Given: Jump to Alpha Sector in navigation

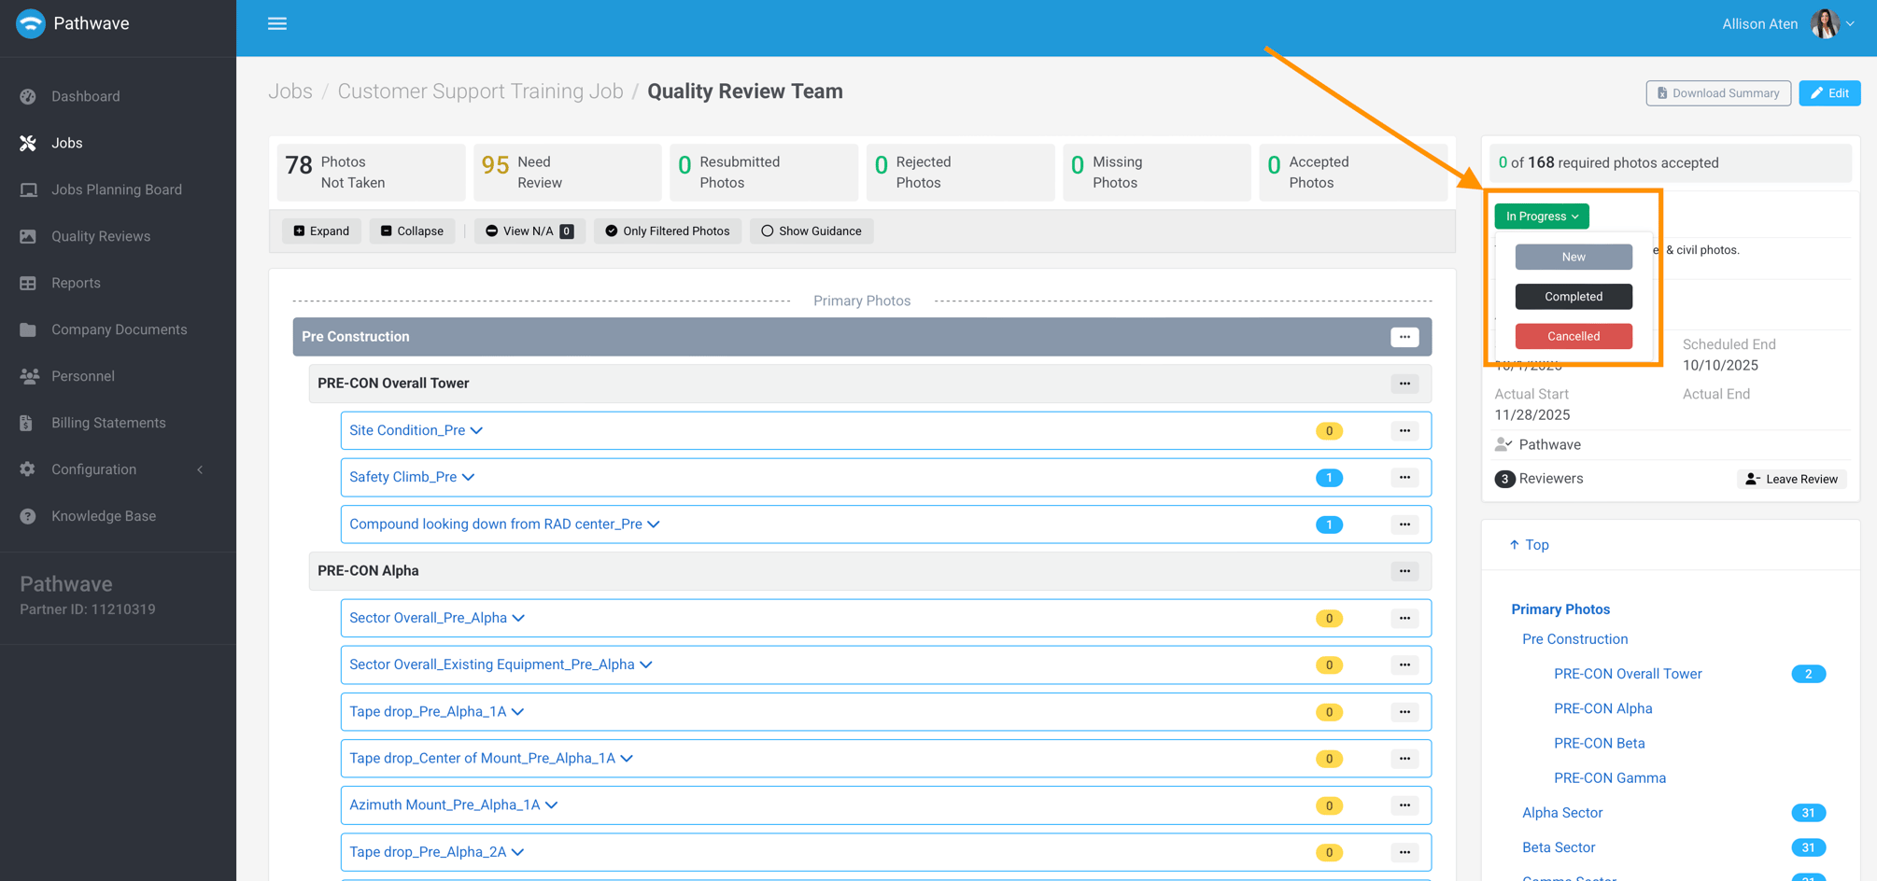Looking at the screenshot, I should (x=1562, y=813).
